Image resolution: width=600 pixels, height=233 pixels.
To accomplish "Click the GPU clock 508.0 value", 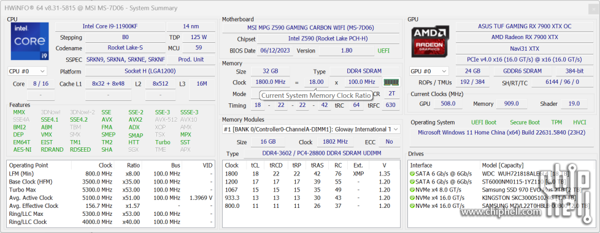I will 448,104.
